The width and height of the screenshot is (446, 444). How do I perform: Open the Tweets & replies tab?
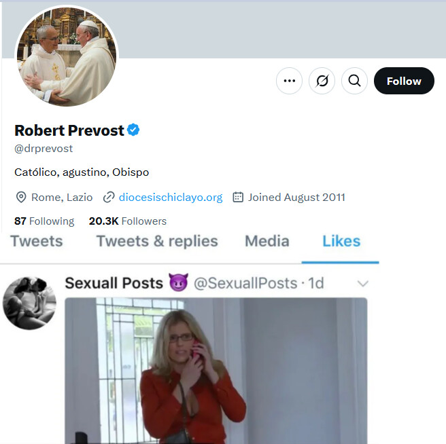pyautogui.click(x=157, y=241)
